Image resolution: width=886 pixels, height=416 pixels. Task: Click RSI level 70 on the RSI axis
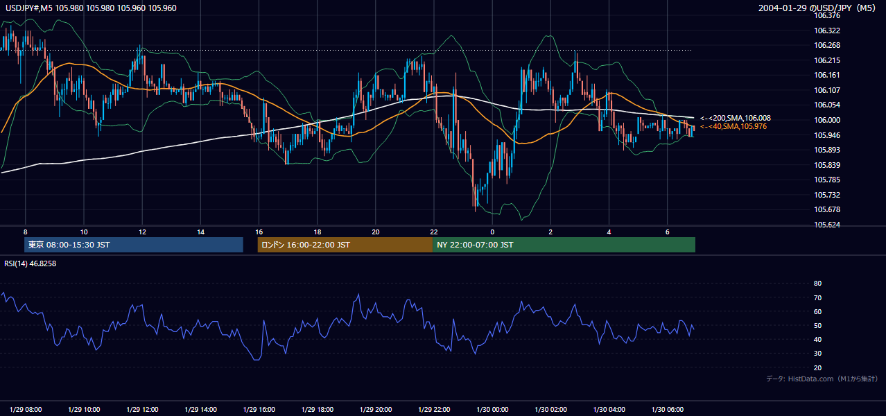(817, 297)
